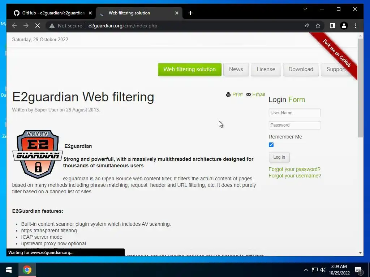Click the E2Guardian features: heading
Screen dimensions: 370x277
point(38,211)
